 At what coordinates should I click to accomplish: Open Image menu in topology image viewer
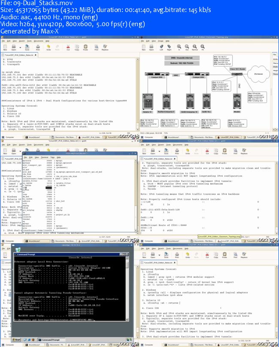pos(161,41)
